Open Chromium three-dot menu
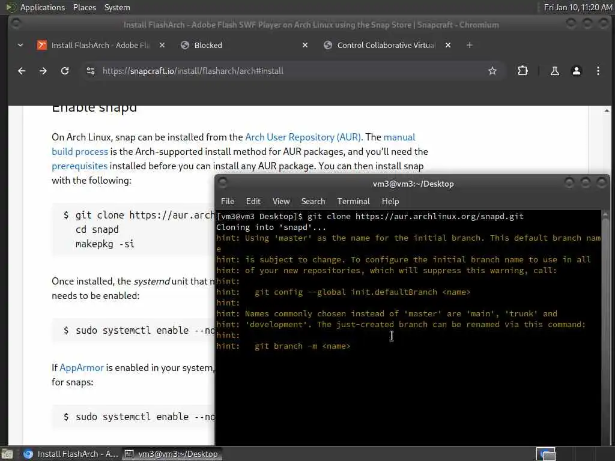Image resolution: width=615 pixels, height=461 pixels. point(598,71)
